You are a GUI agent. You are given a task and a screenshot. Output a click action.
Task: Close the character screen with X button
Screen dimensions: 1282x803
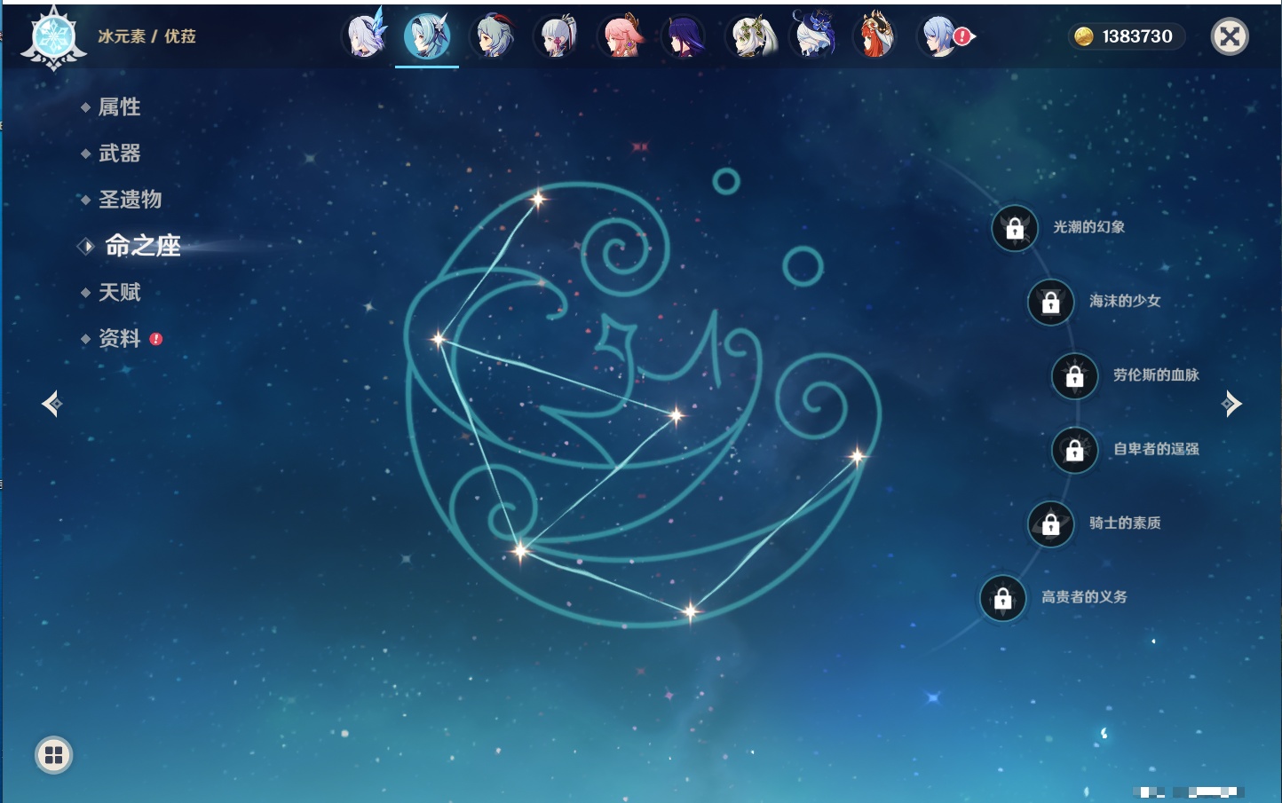[1230, 36]
